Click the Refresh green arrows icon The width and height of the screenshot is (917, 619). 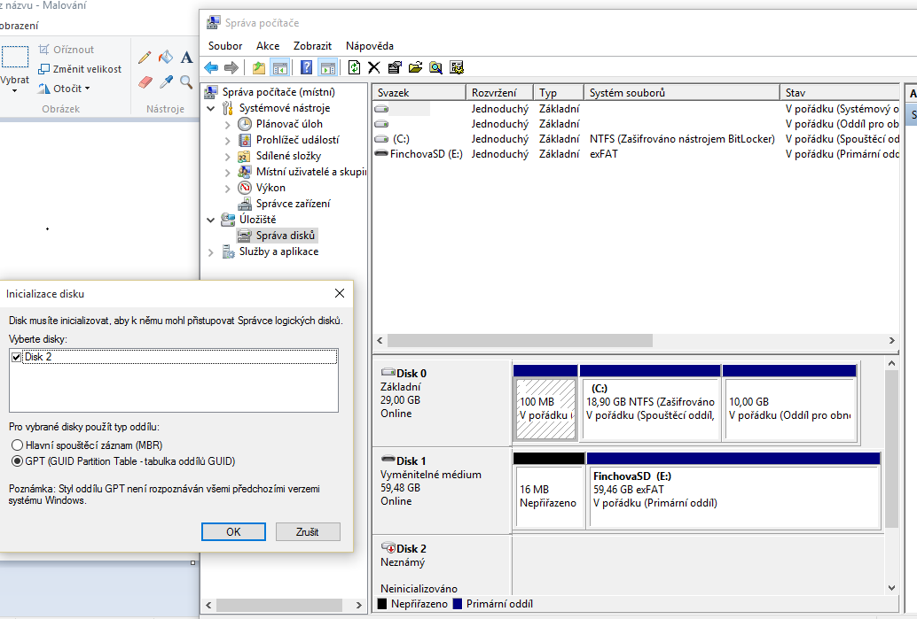click(x=354, y=67)
